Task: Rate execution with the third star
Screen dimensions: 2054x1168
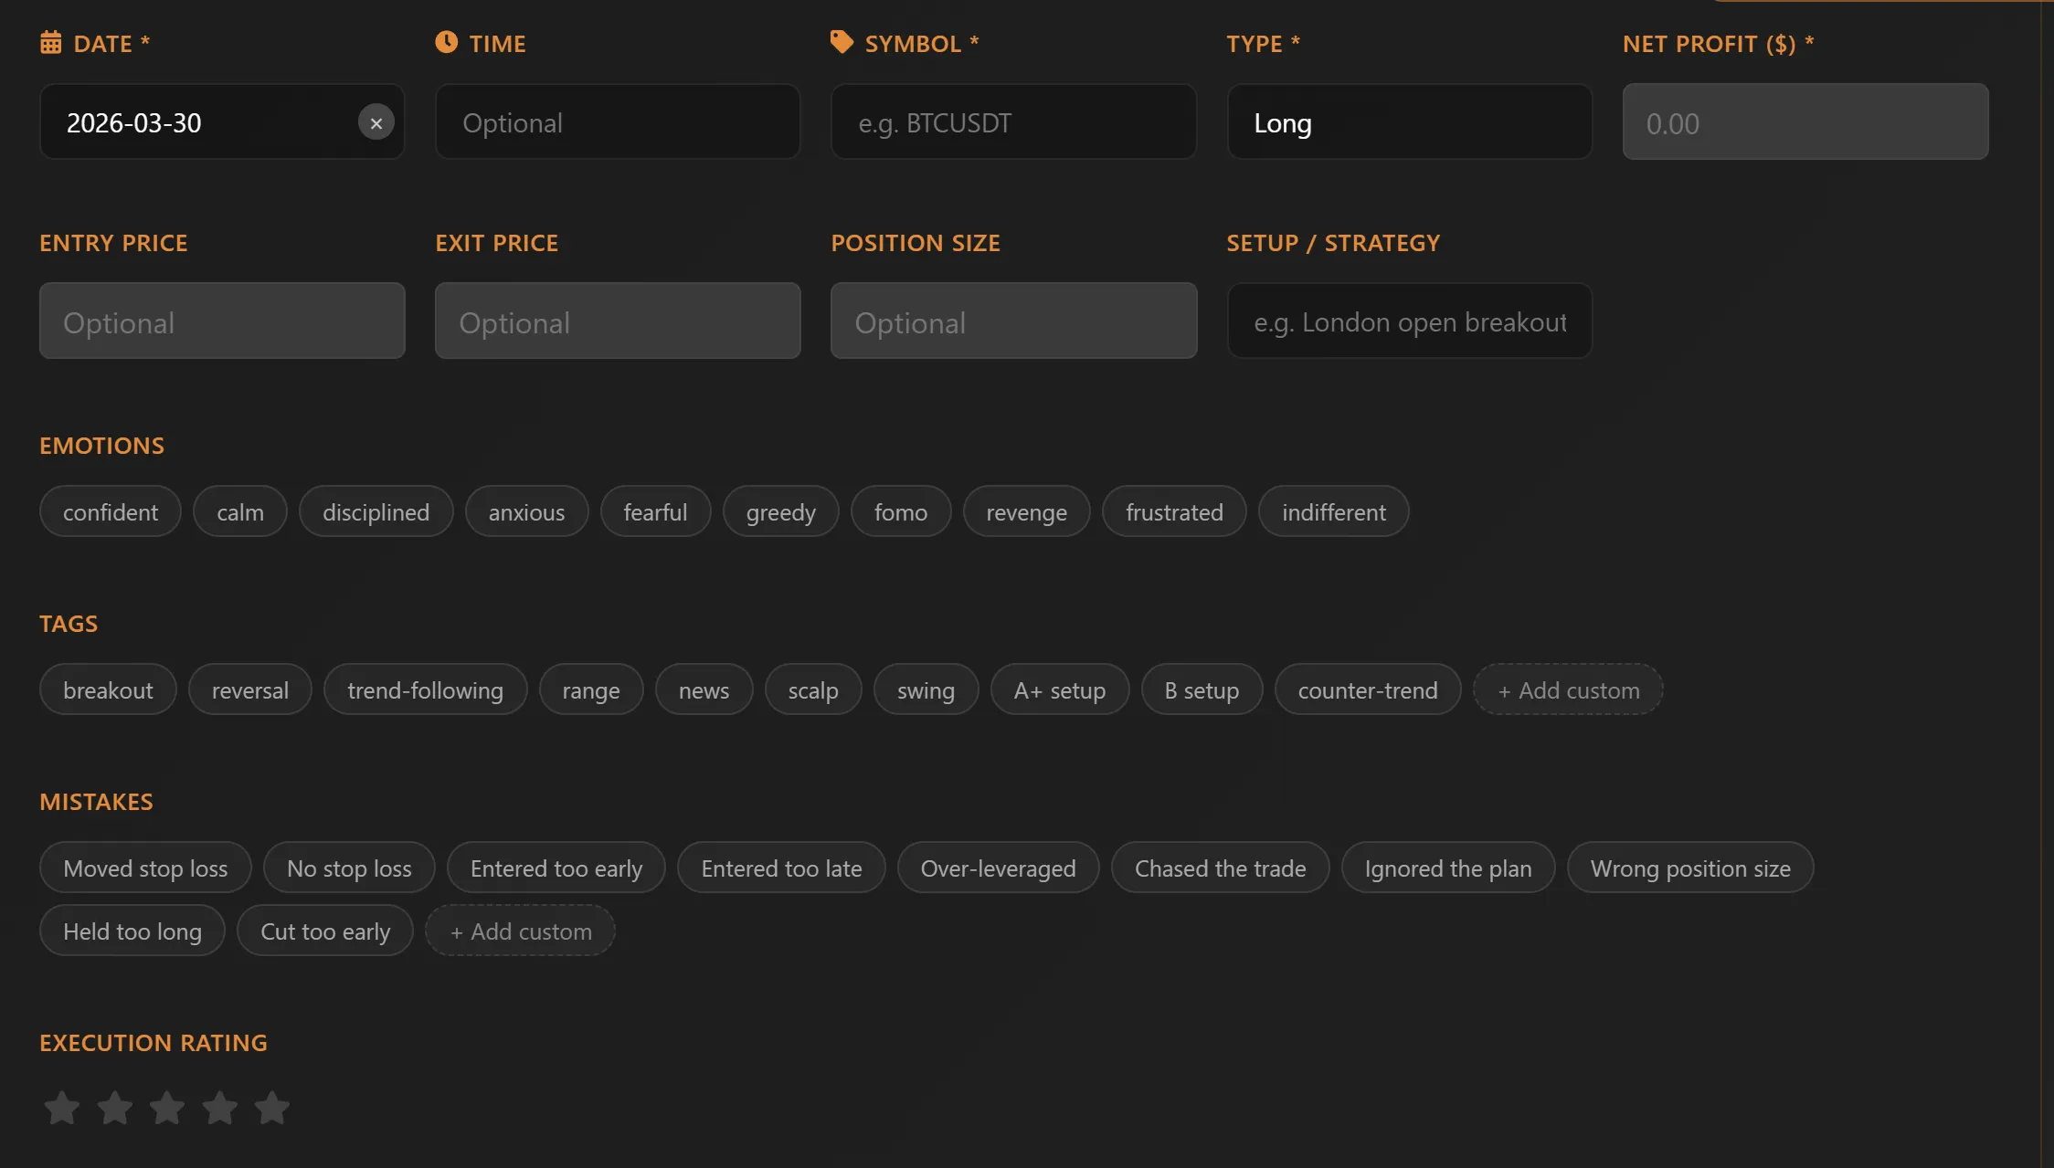Action: point(167,1108)
